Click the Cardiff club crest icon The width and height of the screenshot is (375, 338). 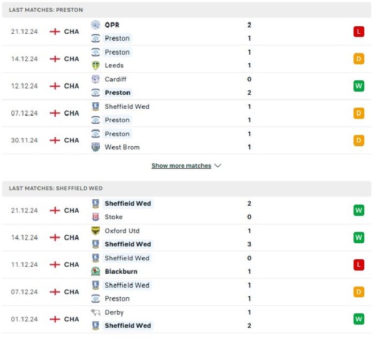[95, 79]
